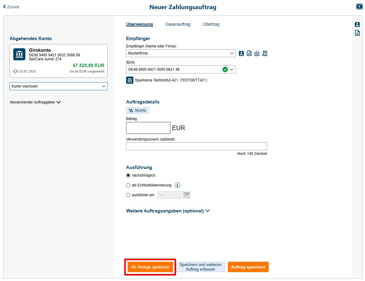Screen dimensions: 365x281
Task: Click into the Betrag amount field
Action: pyautogui.click(x=148, y=128)
